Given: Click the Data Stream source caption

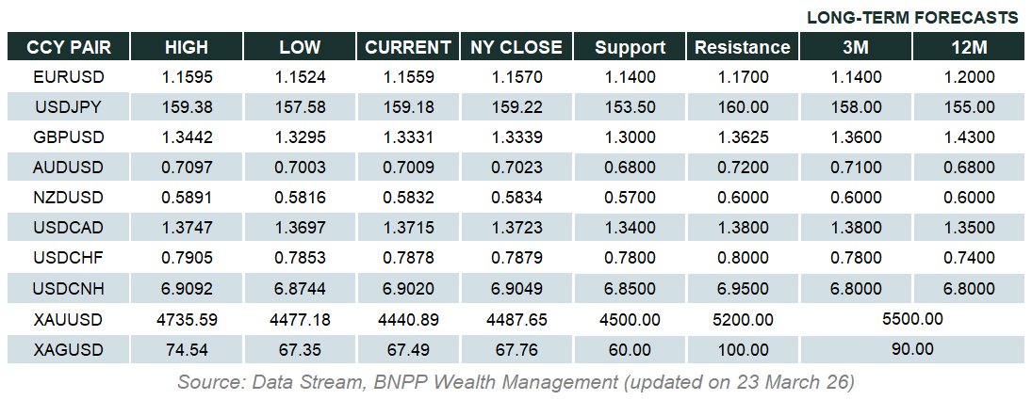Looking at the screenshot, I should pos(516,383).
